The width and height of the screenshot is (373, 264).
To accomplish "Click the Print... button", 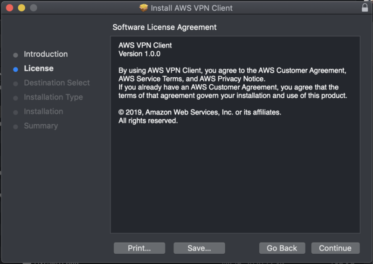I will click(139, 248).
